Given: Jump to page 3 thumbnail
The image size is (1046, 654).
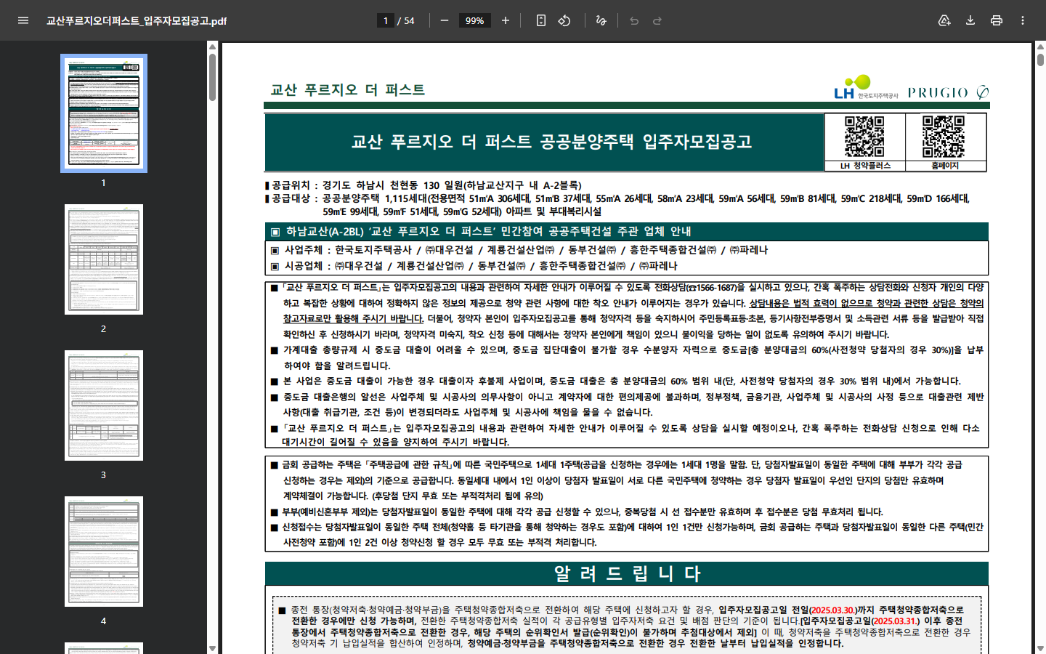Looking at the screenshot, I should coord(104,405).
